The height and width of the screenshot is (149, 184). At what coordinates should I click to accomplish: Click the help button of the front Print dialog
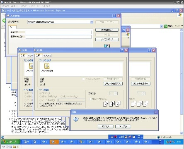(x=122, y=50)
